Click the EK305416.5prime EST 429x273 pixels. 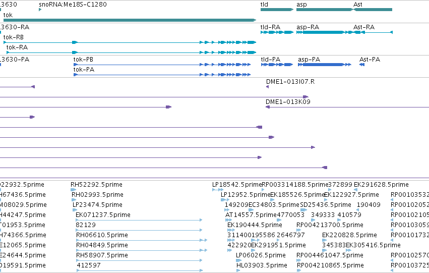(348, 250)
